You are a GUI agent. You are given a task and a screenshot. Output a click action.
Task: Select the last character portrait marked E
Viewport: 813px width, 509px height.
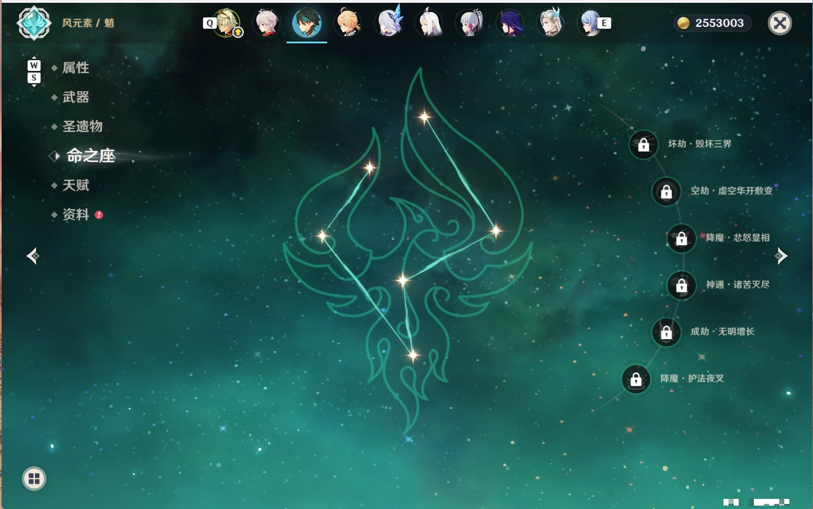[591, 23]
